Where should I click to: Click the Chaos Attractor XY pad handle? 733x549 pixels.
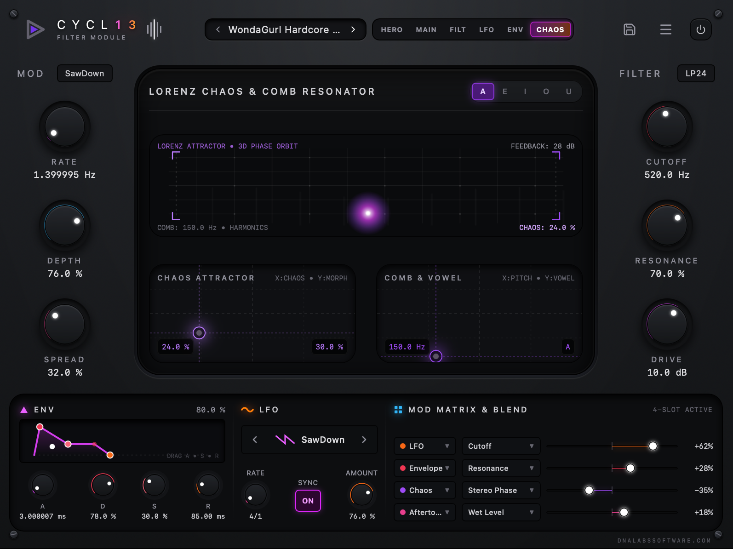tap(199, 332)
